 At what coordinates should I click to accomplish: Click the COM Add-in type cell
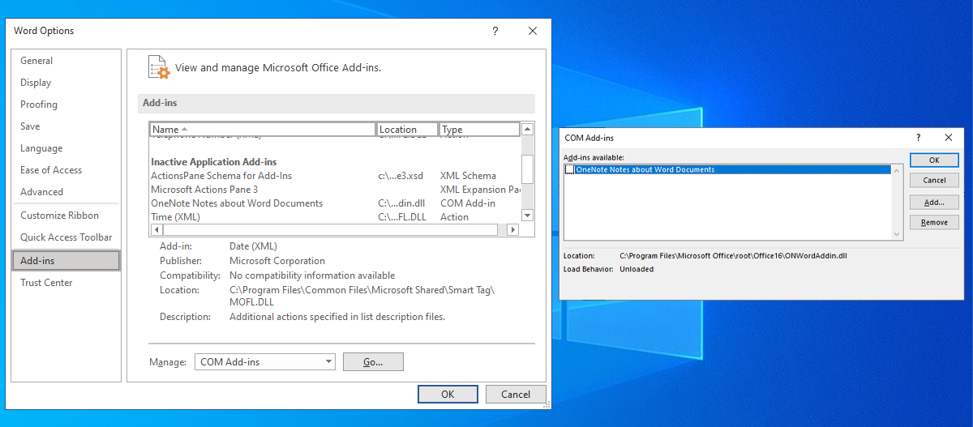pyautogui.click(x=468, y=203)
